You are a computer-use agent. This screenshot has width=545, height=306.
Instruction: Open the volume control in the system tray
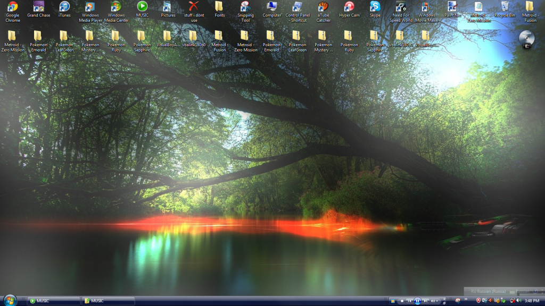point(517,301)
